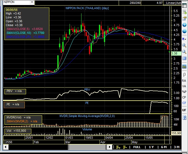
Task: Click the horizontal scrollbar thumb
Action: [x=87, y=147]
